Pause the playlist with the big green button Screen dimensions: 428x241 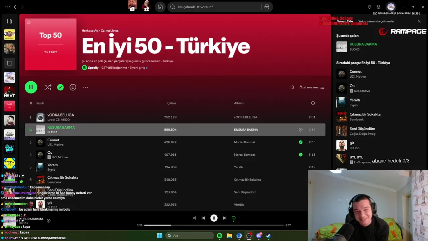click(x=31, y=87)
